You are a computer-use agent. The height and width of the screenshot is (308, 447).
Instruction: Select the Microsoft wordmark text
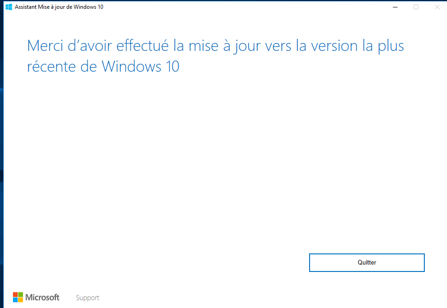tap(42, 297)
